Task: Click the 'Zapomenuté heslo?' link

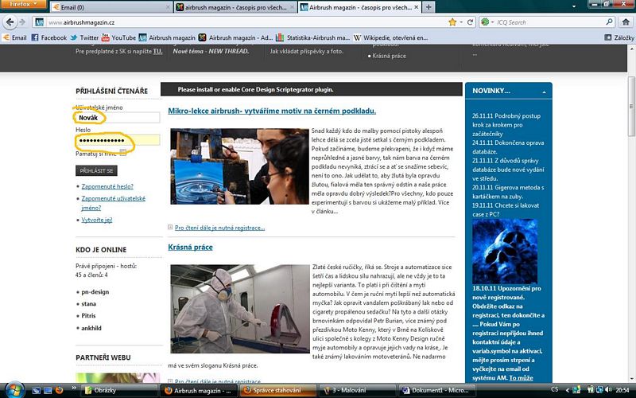Action: (108, 186)
